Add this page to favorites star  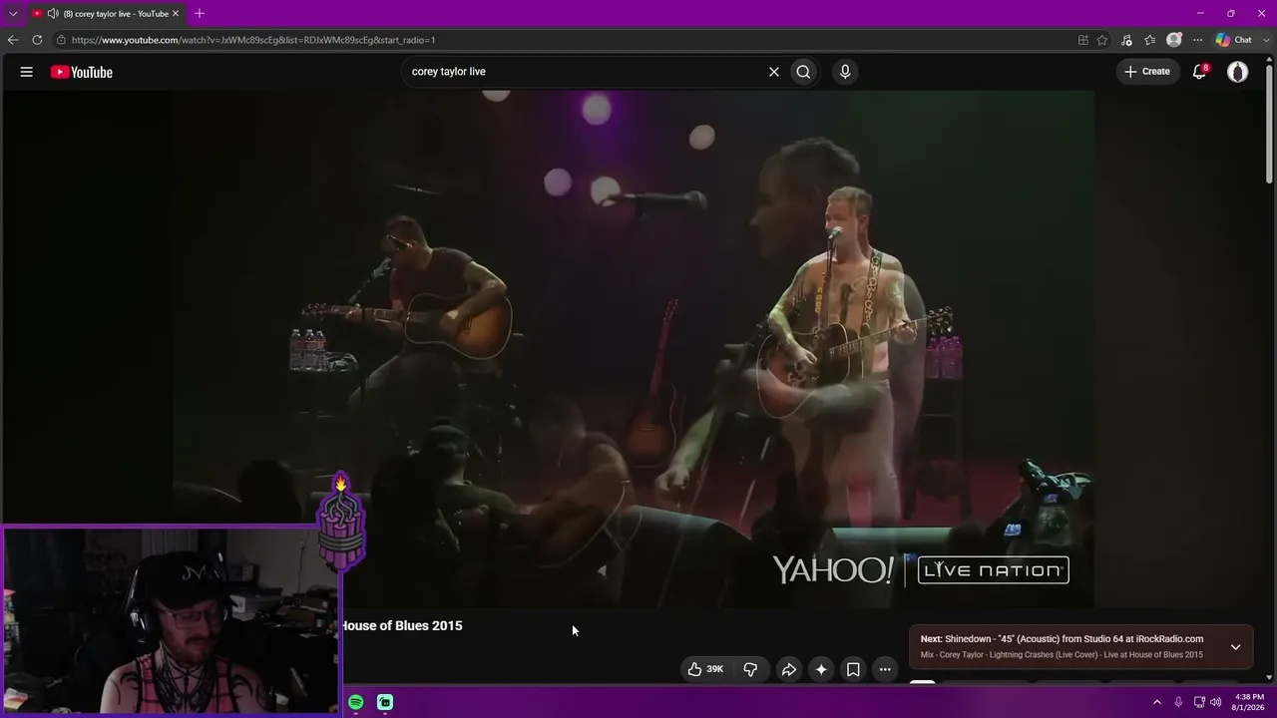coord(1102,40)
